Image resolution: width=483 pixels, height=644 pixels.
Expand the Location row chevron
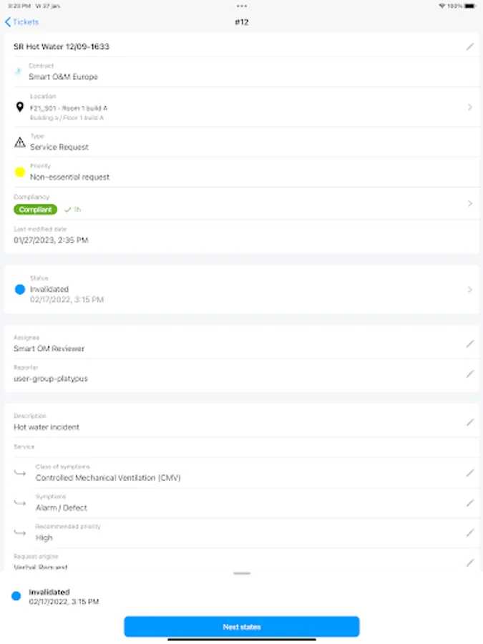coord(470,107)
